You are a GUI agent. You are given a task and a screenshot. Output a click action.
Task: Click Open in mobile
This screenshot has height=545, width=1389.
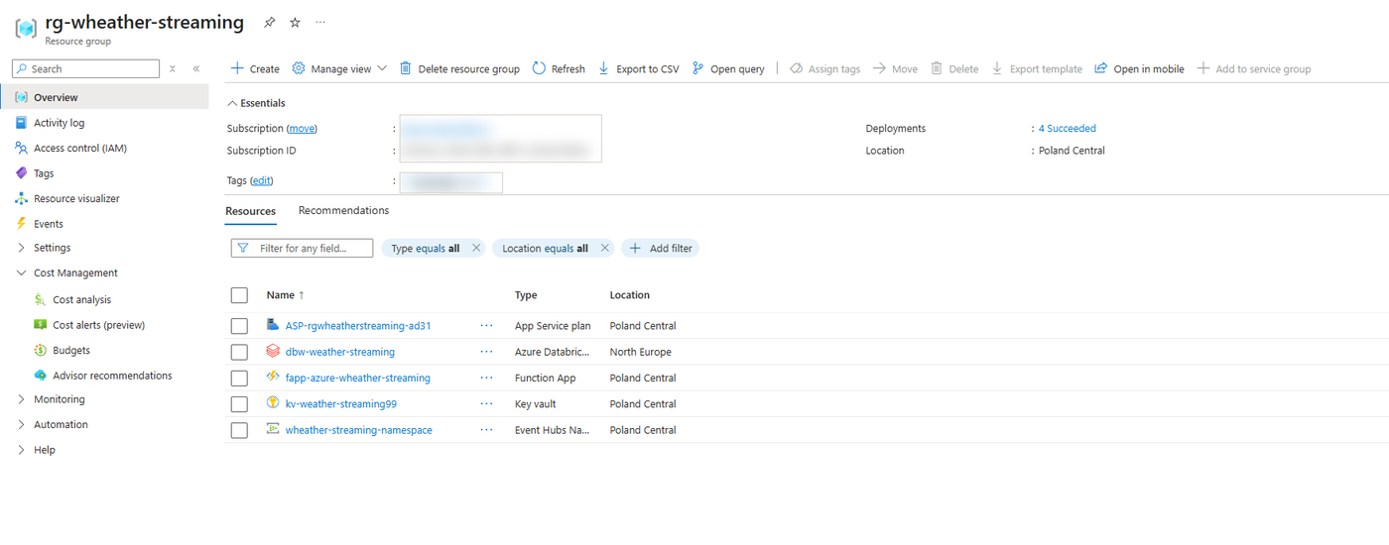coord(1139,69)
